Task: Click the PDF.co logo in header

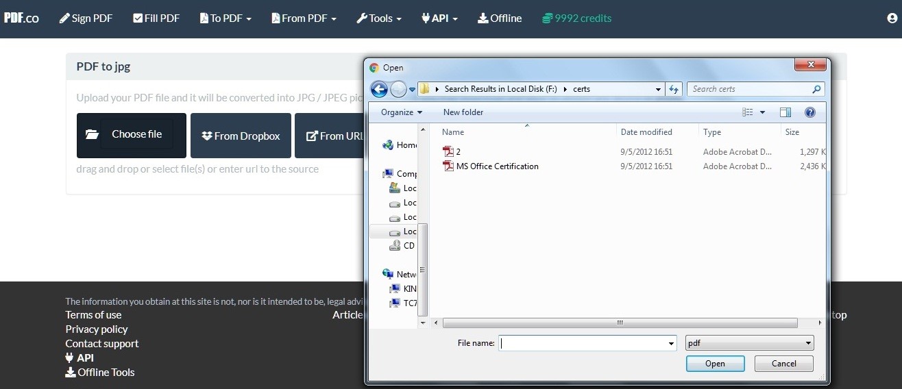Action: point(21,18)
